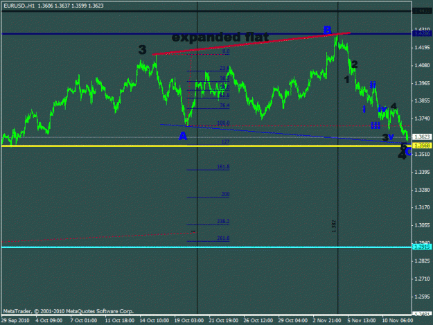Viewport: 433px width, 325px height.
Task: Click the 29 Oct 04:00 time label
Action: (293, 320)
